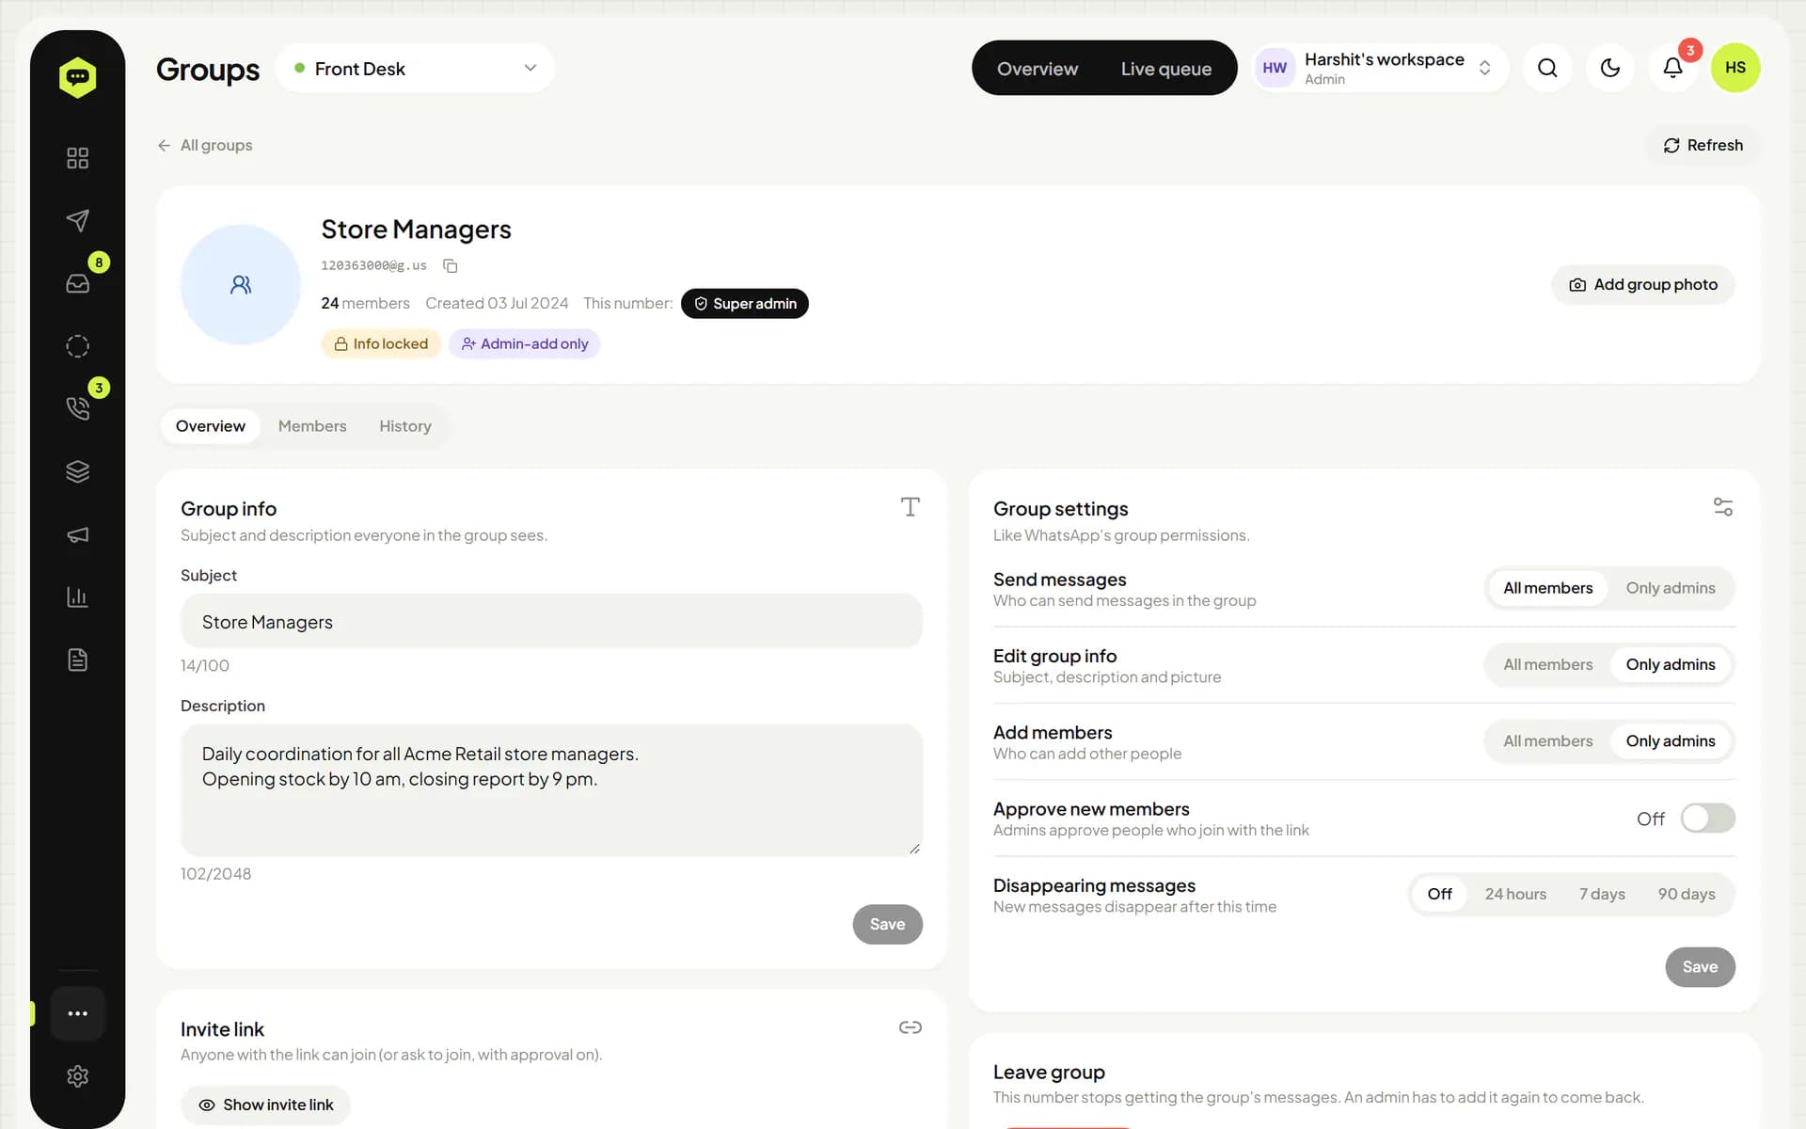Switch to the Members tab

(x=312, y=426)
